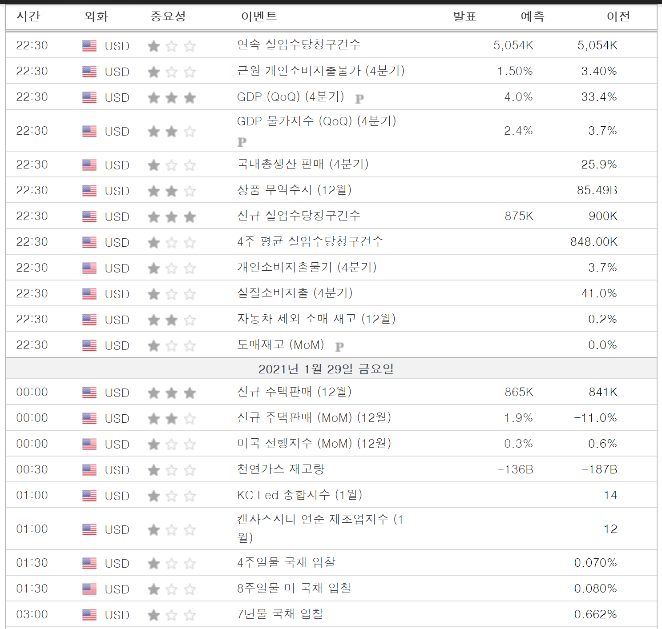Screen dimensions: 662x629
Task: Click the P icon under GDP 물가지수 (QoQ)
Action: [x=242, y=142]
